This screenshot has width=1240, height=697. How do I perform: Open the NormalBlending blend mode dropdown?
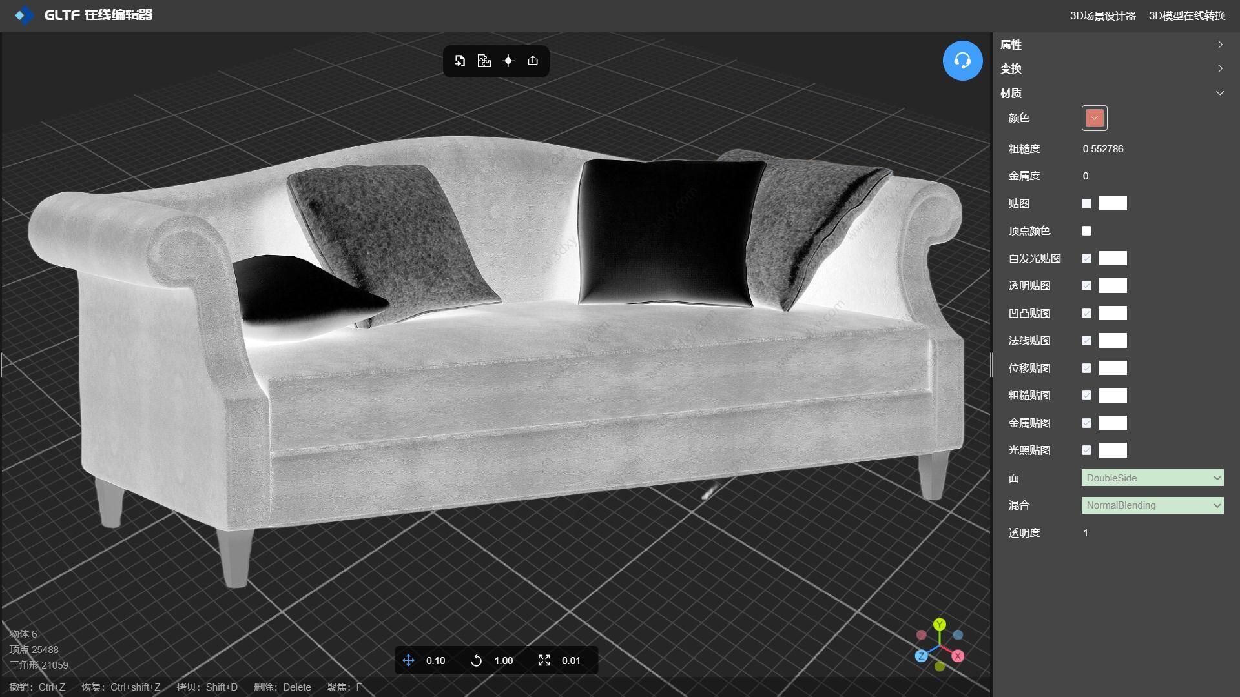[1152, 505]
